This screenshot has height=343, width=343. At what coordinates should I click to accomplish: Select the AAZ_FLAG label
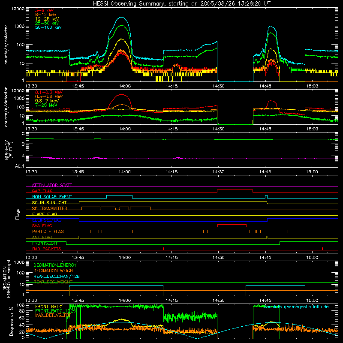[42, 237]
